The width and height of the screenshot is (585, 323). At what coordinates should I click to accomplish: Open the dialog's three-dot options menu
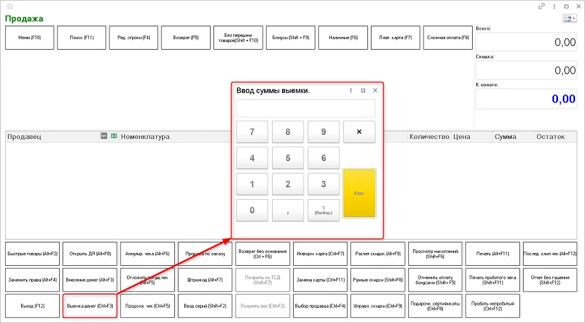pyautogui.click(x=350, y=91)
